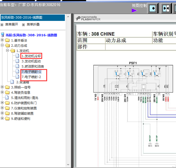This screenshot has width=176, height=168.
Task: Click the 东风标致-308-2016-线路图 header tab
Action: (33, 18)
